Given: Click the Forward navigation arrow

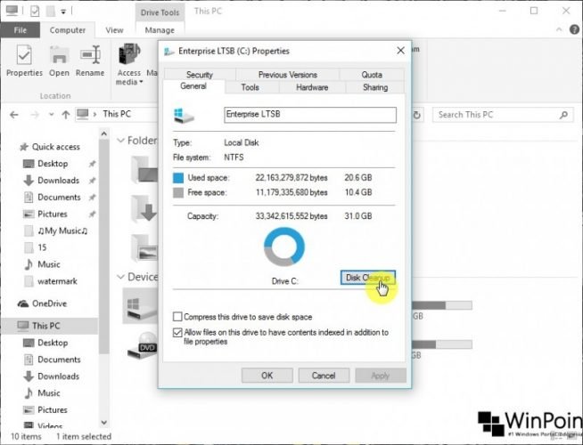Looking at the screenshot, I should [35, 115].
